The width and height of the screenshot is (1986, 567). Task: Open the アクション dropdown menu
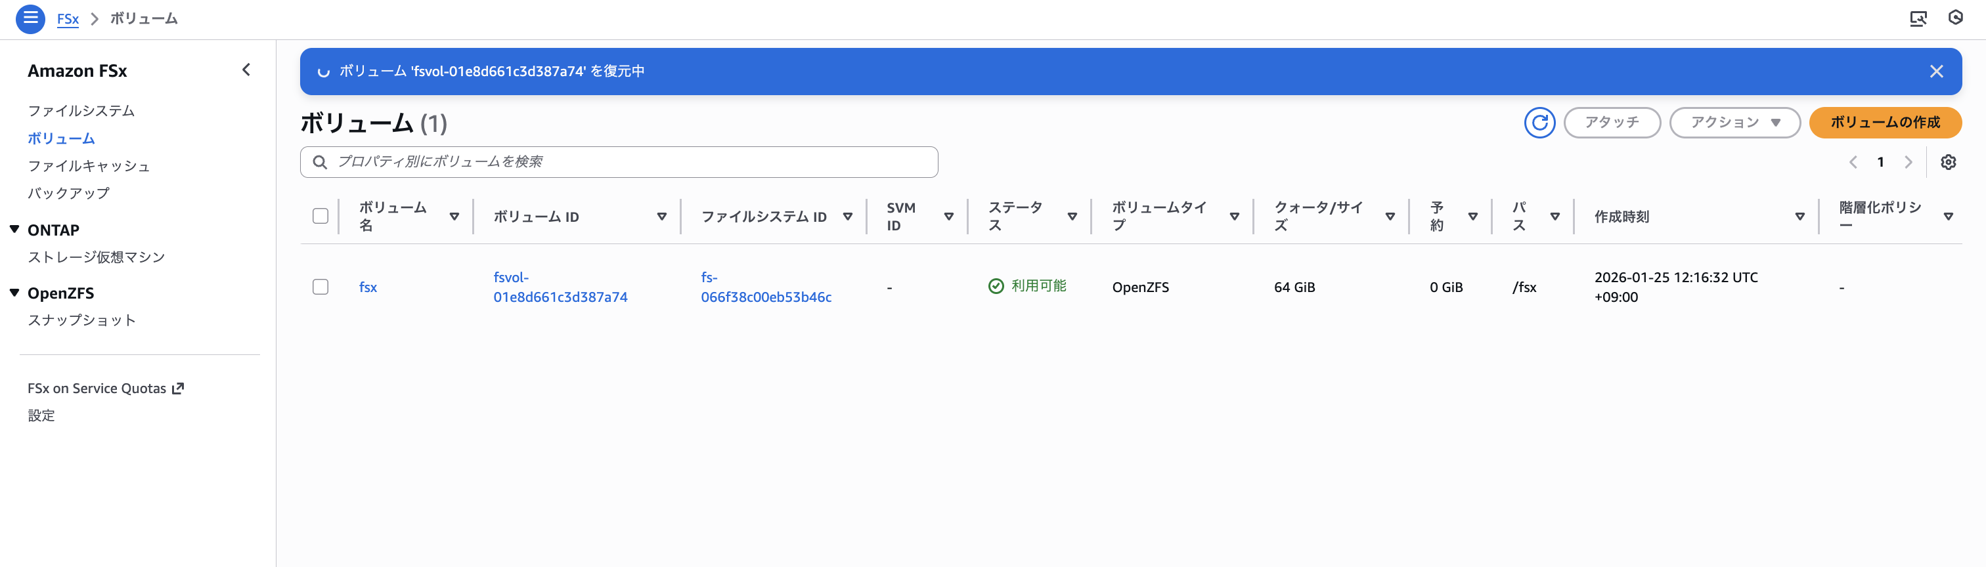[1734, 123]
